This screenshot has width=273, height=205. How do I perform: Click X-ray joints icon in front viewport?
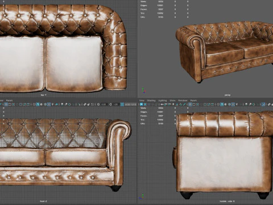[92, 104]
